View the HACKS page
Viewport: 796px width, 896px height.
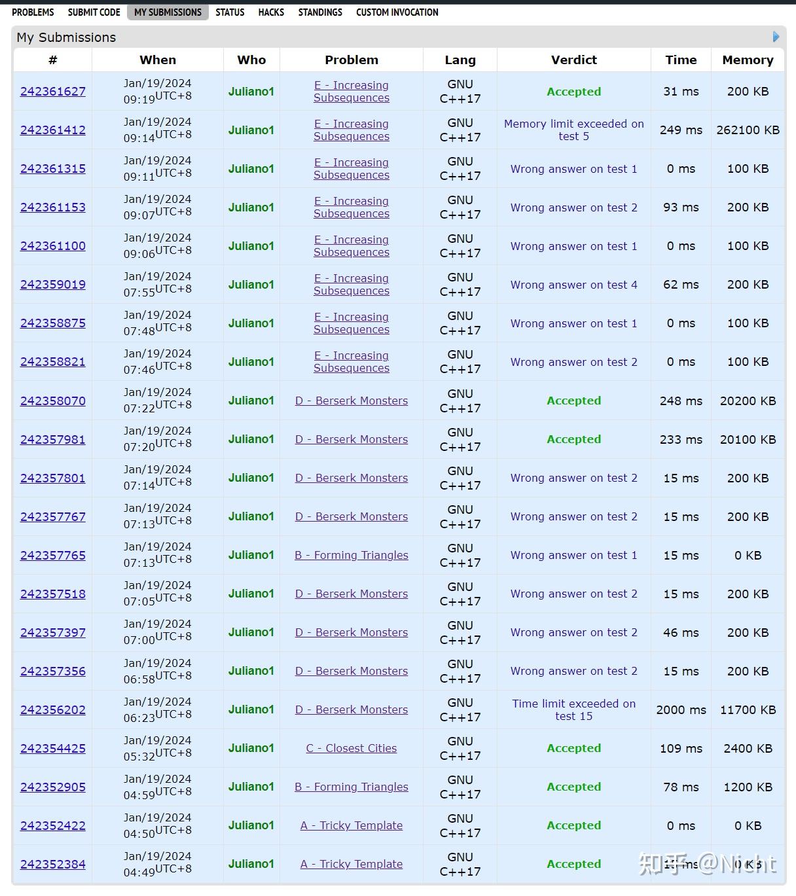[x=271, y=12]
